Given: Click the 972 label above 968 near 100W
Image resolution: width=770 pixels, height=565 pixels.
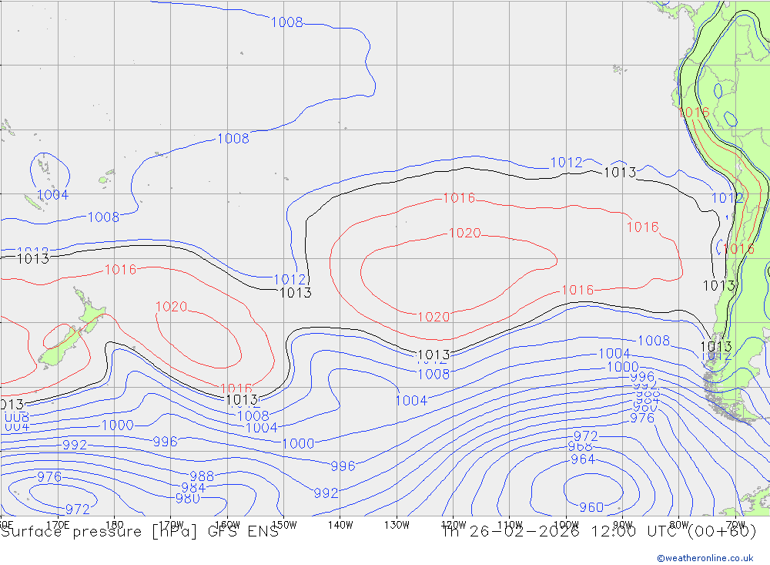Looking at the screenshot, I should (586, 436).
